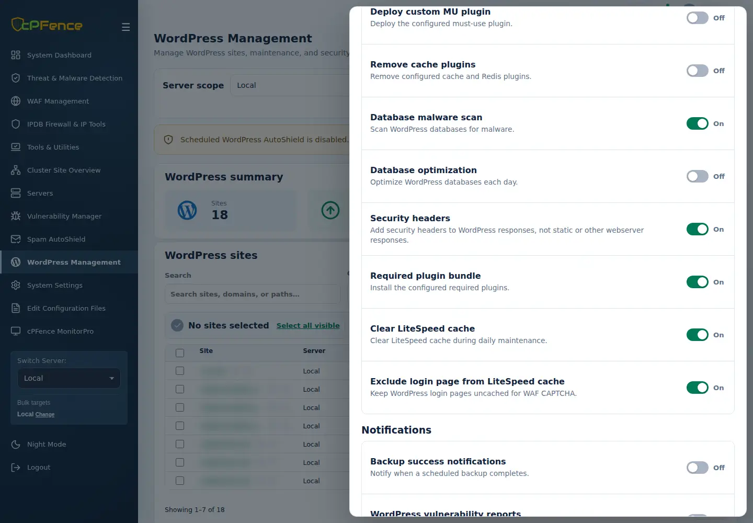
Task: Enable Database optimization toggle
Action: tap(698, 176)
